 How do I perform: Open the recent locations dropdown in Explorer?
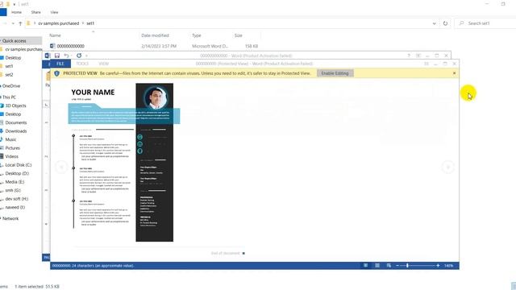click(x=13, y=23)
